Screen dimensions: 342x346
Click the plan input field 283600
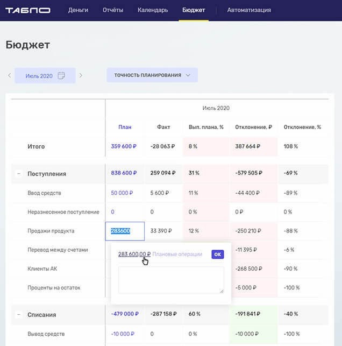pos(125,231)
